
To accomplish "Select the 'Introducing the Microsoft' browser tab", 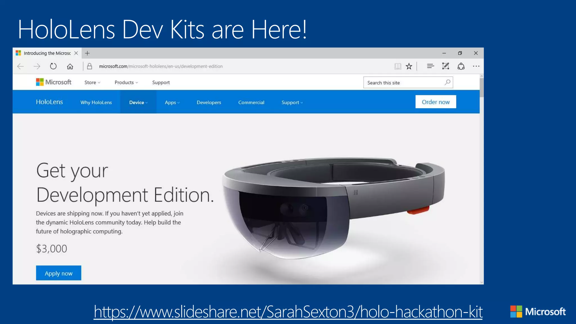I will point(47,53).
